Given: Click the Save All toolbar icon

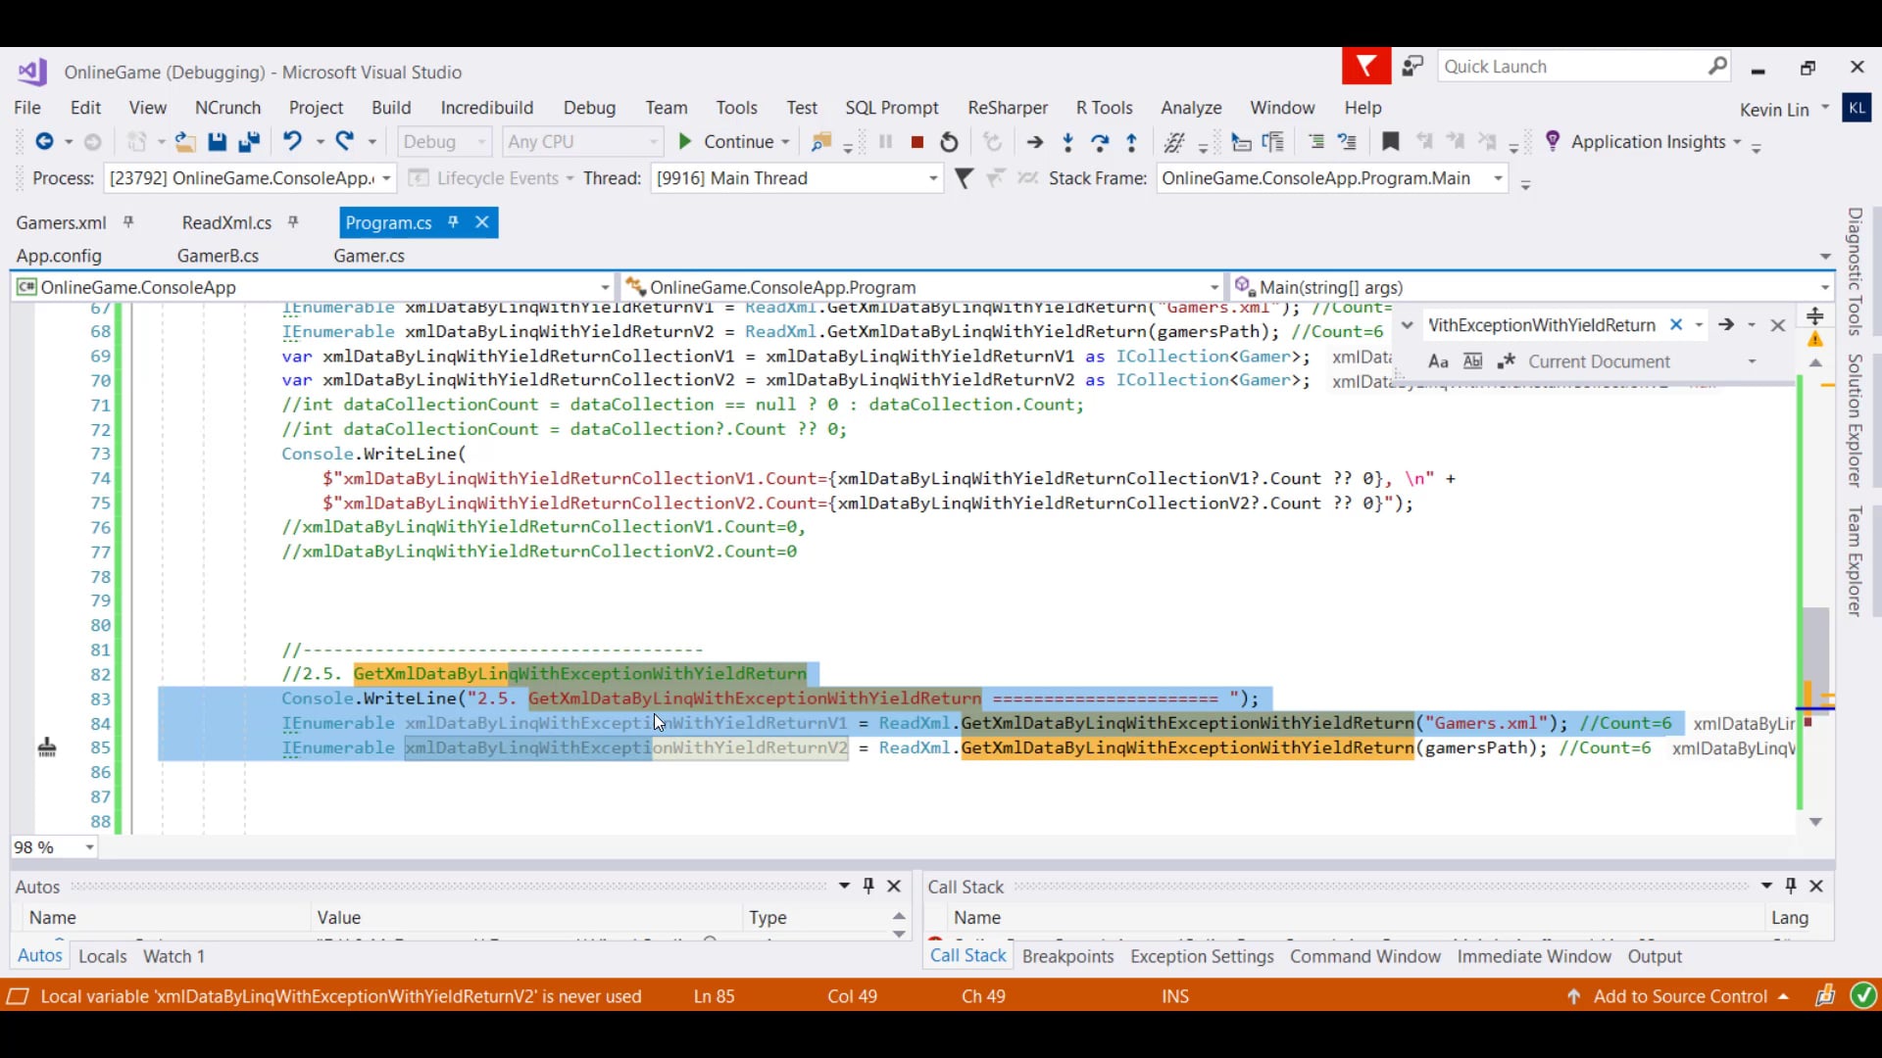Looking at the screenshot, I should pyautogui.click(x=249, y=142).
